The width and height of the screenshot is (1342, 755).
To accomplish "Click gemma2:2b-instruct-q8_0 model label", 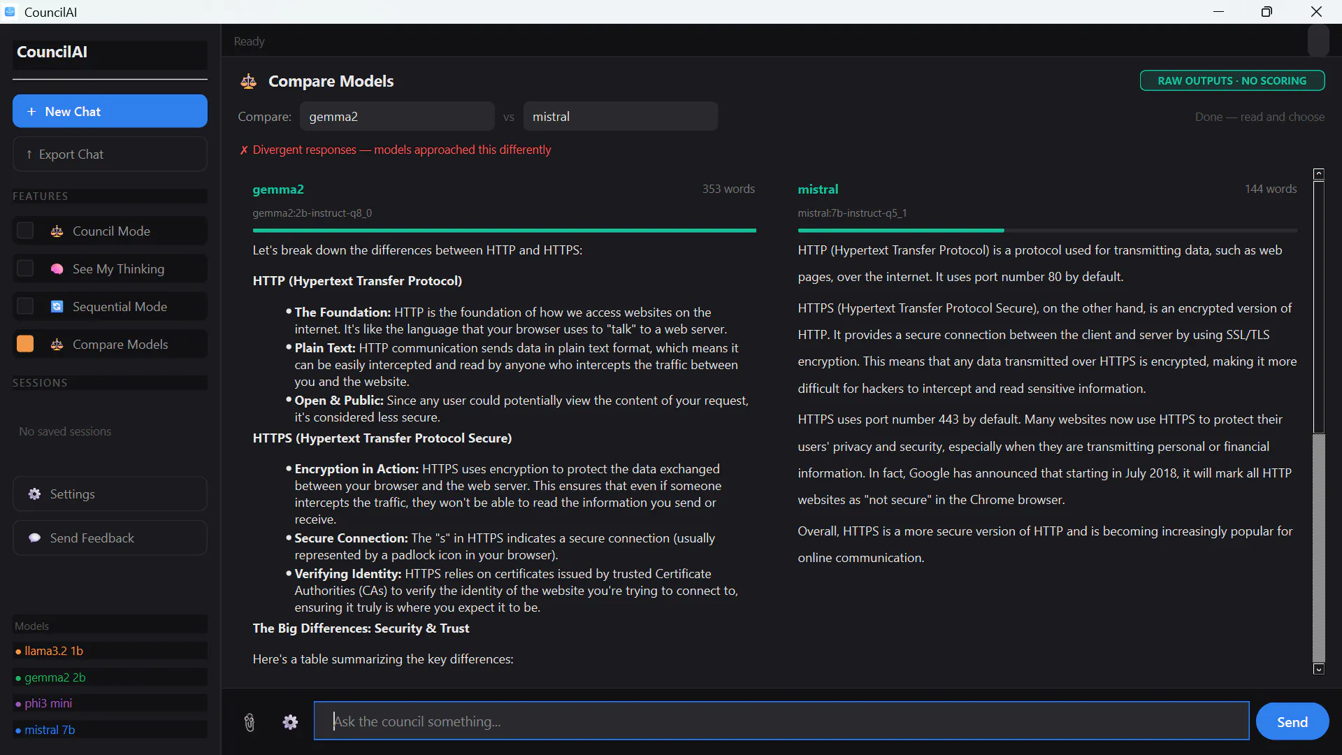I will point(312,213).
